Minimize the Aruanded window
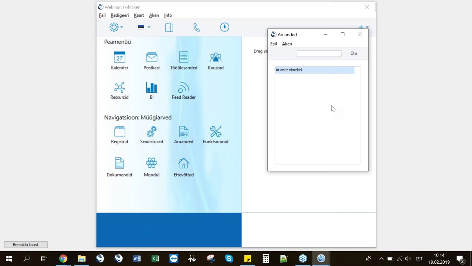This screenshot has width=472, height=266. (326, 34)
